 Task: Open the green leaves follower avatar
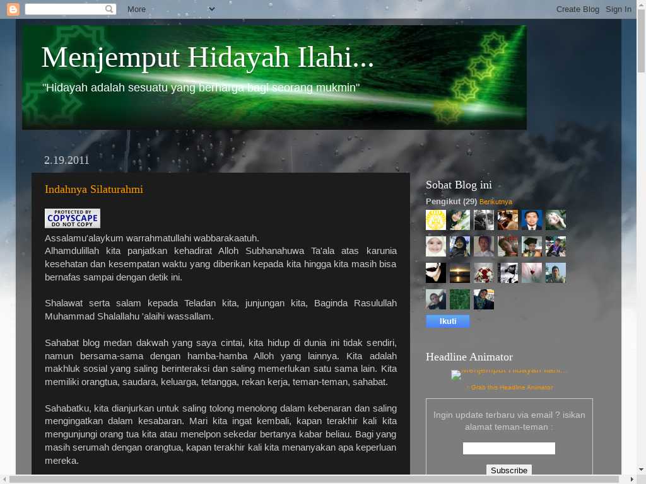[460, 299]
